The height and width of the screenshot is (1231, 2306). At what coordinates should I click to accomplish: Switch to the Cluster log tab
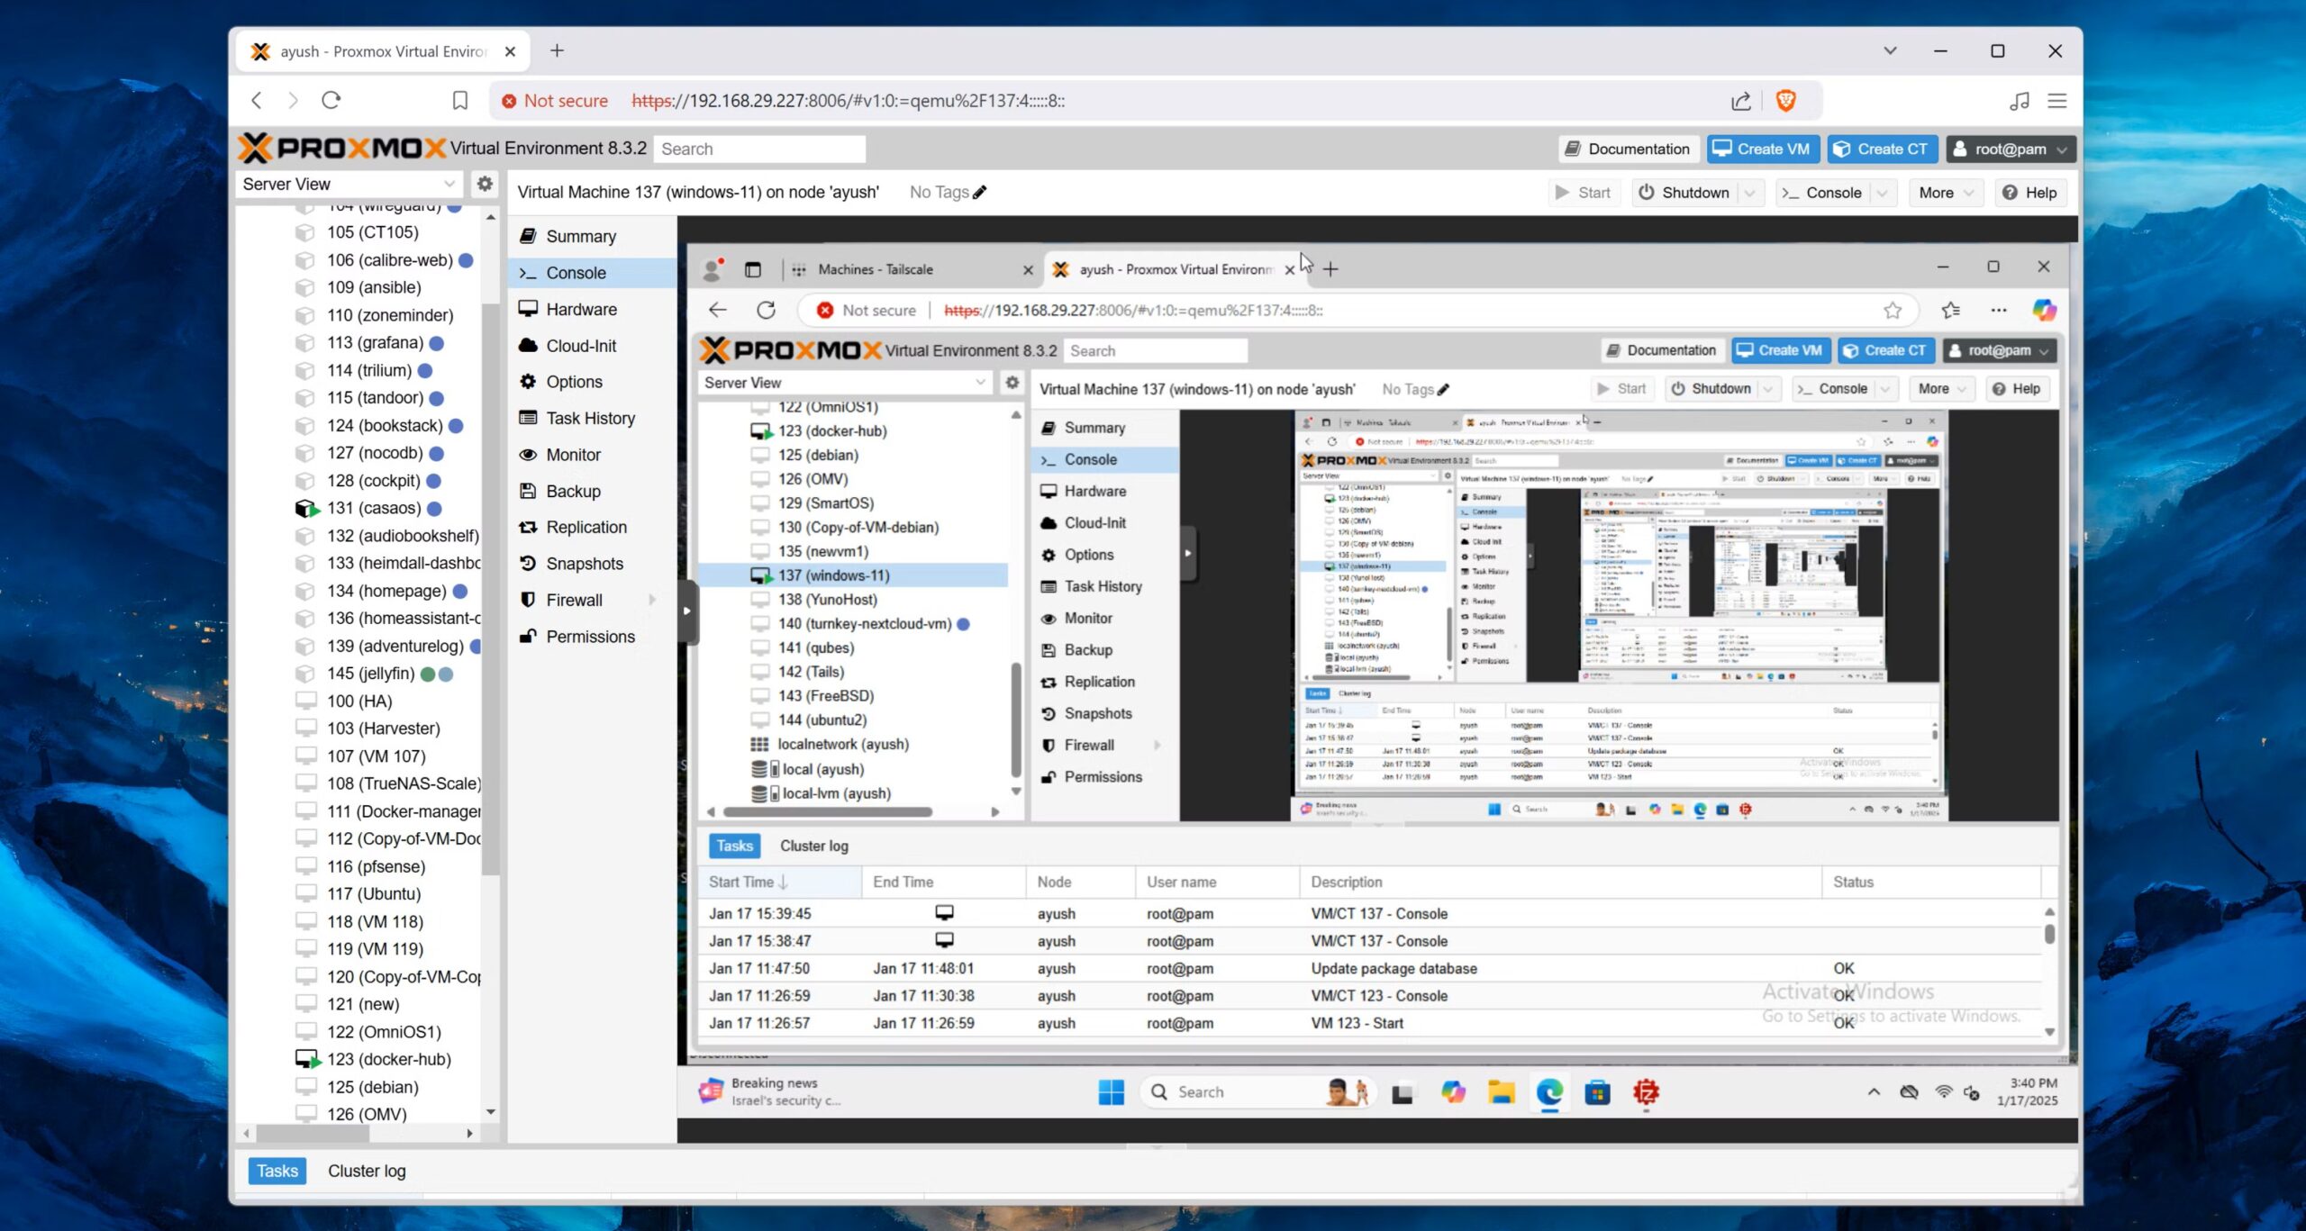pos(367,1171)
